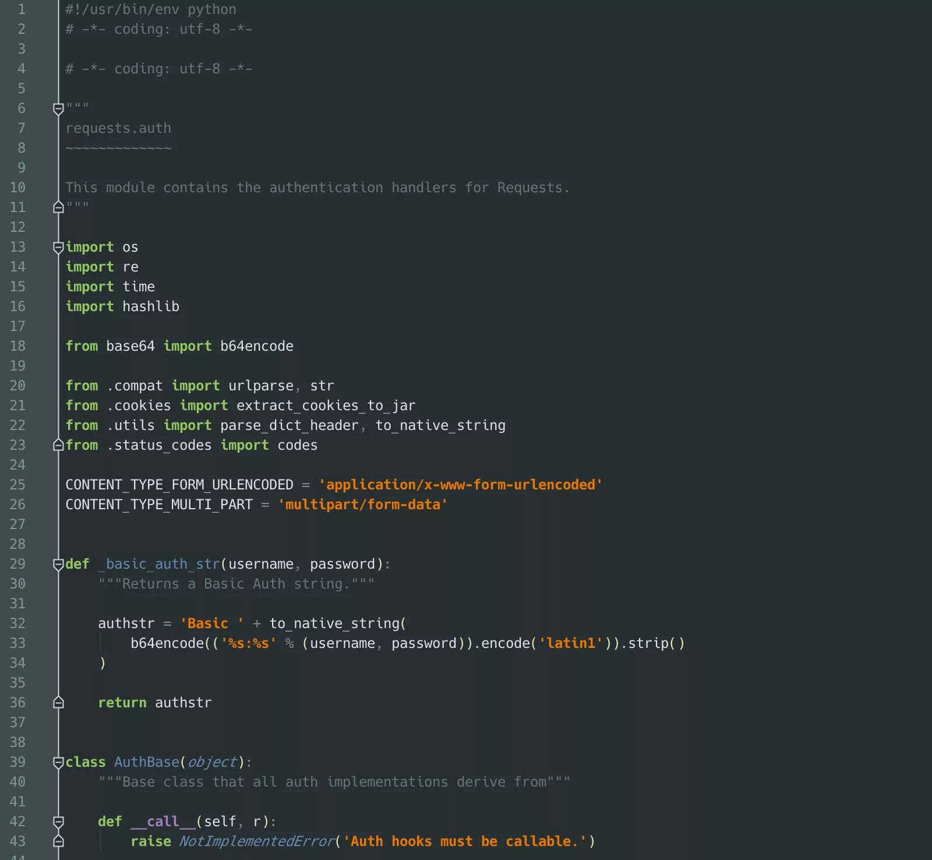
Task: Click the second '# -*- coding: utf-8 -*-' comment
Action: (159, 69)
